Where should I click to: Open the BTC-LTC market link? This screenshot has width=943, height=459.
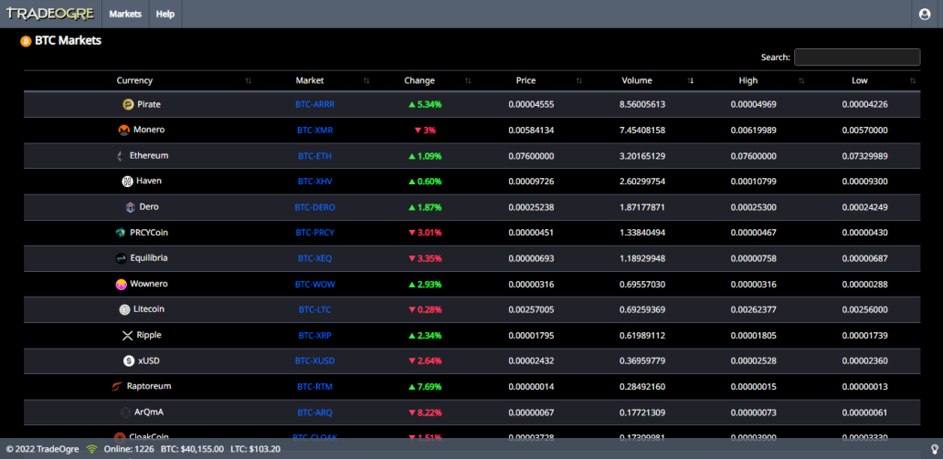(x=314, y=310)
